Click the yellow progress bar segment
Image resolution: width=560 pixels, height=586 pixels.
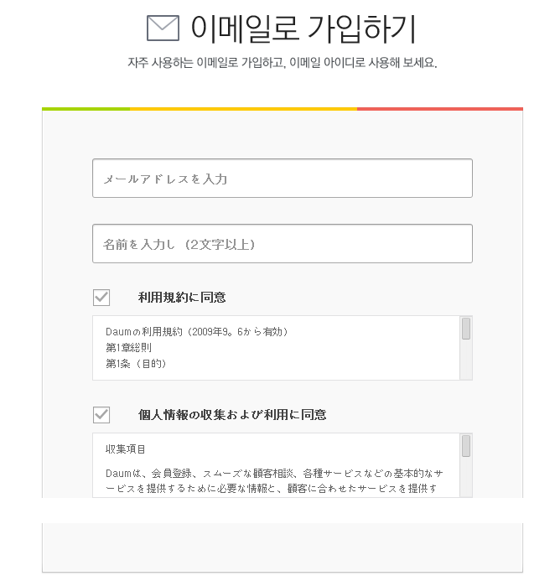pyautogui.click(x=243, y=109)
